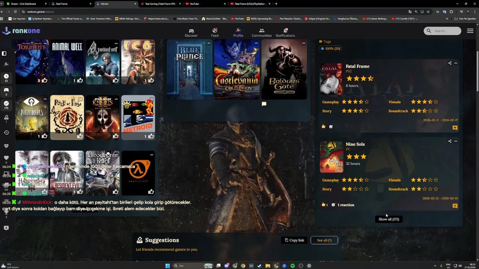Open the Nine Sols review title

pyautogui.click(x=355, y=144)
